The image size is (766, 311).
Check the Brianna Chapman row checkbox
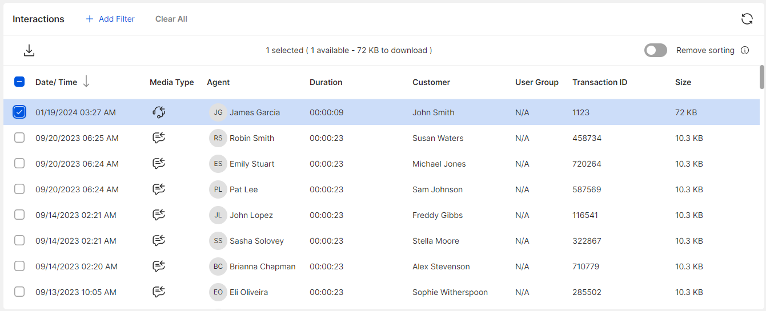pyautogui.click(x=19, y=266)
